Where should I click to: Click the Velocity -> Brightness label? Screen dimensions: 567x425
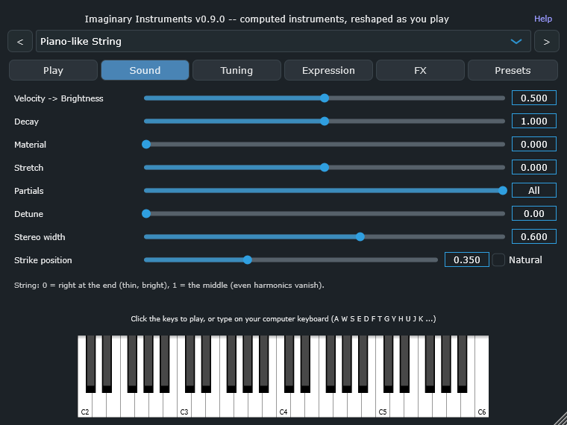[59, 98]
